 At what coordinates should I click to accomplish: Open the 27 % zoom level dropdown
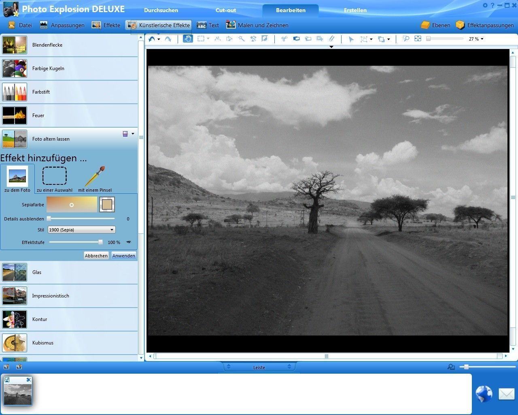pos(476,39)
